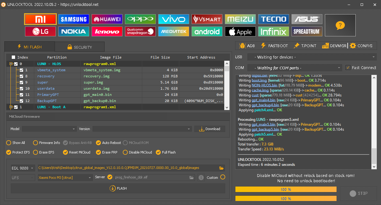Screen dimensions: 381x205
Task: Select the Vsmart brand icon
Action: [207, 19]
